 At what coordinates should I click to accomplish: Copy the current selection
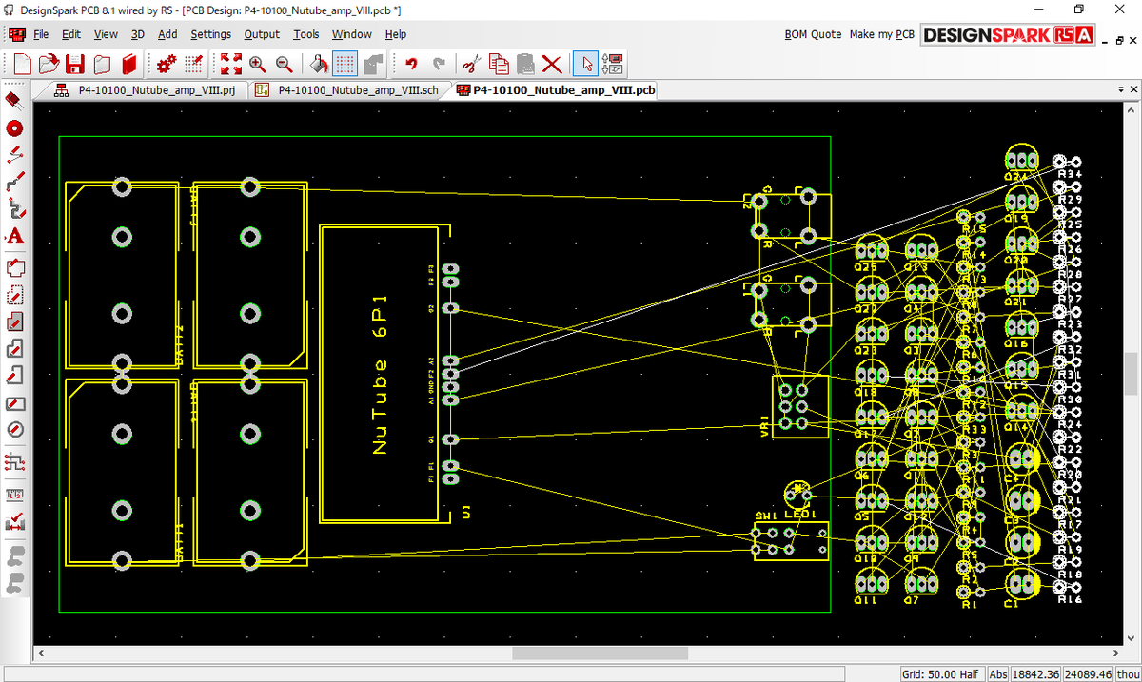coord(498,64)
